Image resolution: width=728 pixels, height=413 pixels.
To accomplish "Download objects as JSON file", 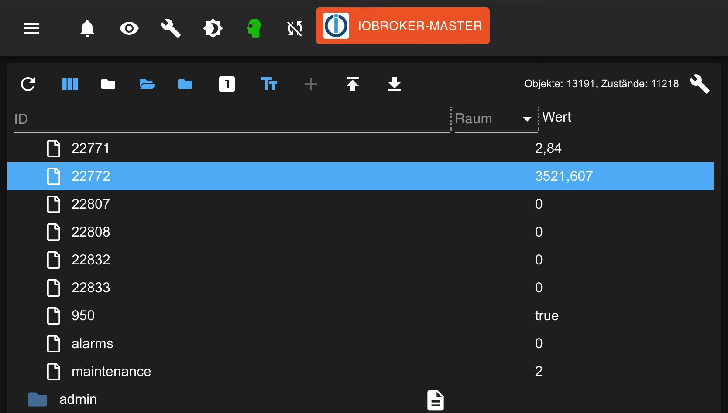I will pyautogui.click(x=395, y=84).
